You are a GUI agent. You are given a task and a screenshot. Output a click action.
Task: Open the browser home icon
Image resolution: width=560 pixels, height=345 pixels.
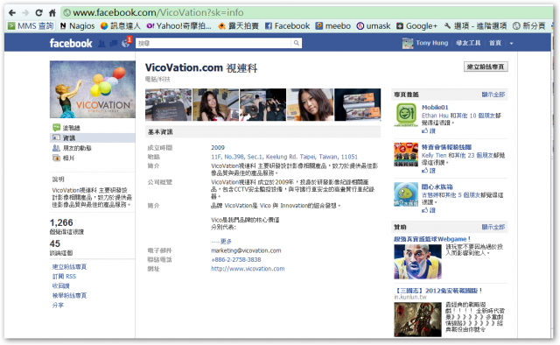point(52,13)
